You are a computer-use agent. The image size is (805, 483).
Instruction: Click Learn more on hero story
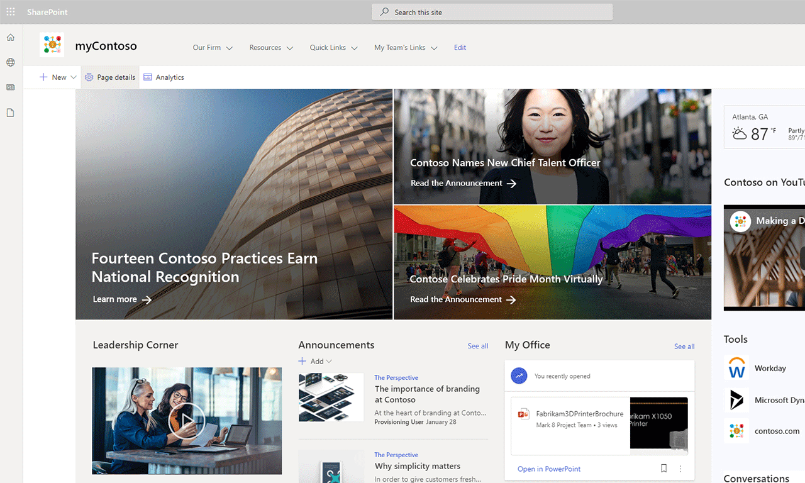(115, 299)
